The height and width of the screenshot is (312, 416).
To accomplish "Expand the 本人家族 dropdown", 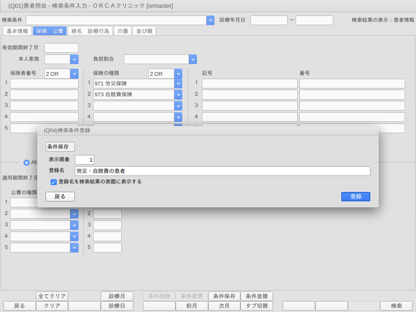I will [74, 59].
